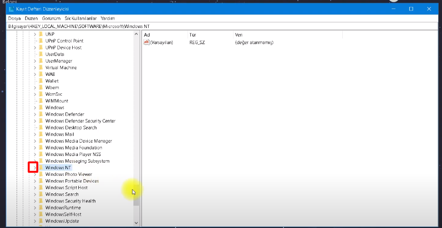The height and width of the screenshot is (228, 442).
Task: Expand the WAB key
Action: tap(35, 74)
